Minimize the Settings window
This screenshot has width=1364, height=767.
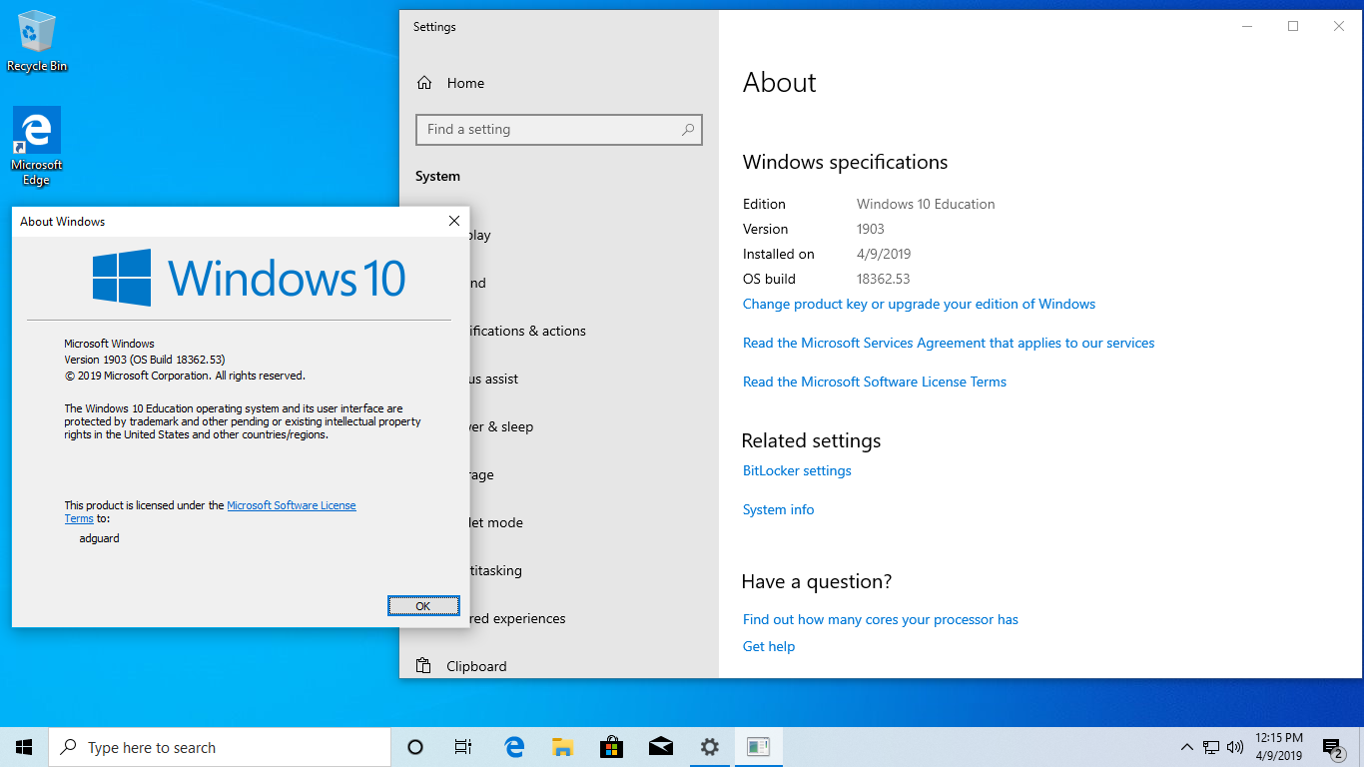pos(1247,26)
